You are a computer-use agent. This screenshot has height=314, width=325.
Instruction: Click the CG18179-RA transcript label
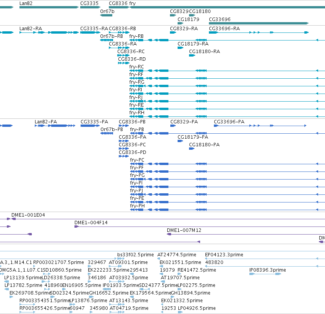point(193,44)
